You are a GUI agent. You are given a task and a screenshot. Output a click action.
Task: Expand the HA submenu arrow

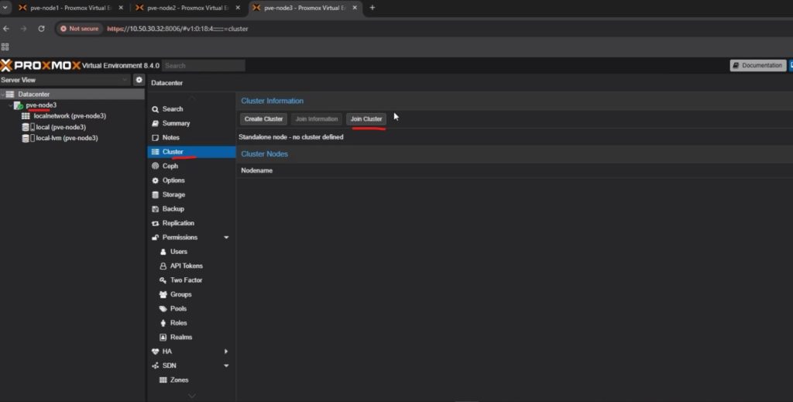pos(226,352)
